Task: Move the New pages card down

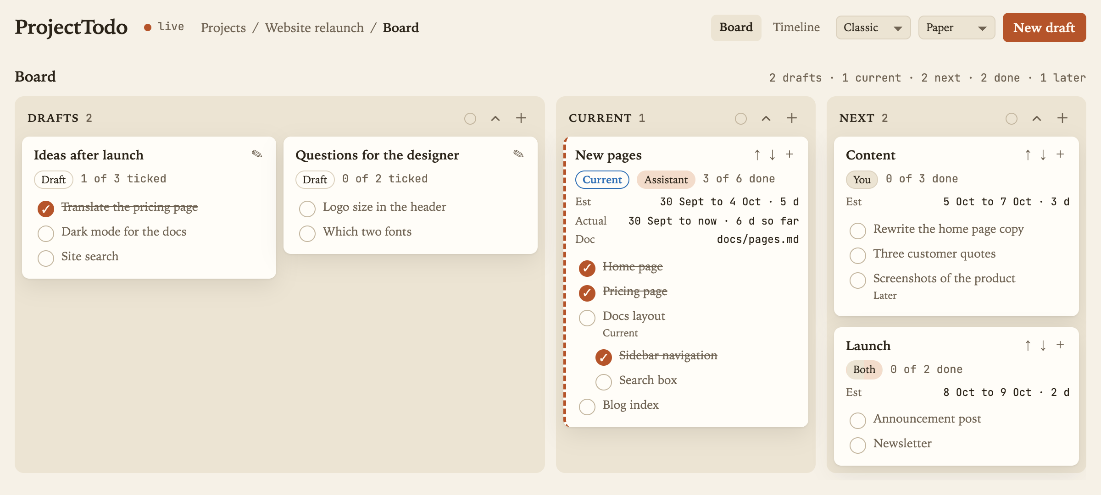Action: pos(773,155)
